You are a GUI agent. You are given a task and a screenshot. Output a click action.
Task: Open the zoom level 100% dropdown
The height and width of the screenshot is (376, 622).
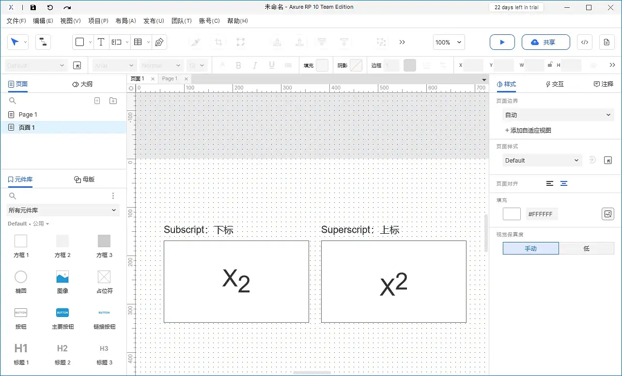pos(448,42)
